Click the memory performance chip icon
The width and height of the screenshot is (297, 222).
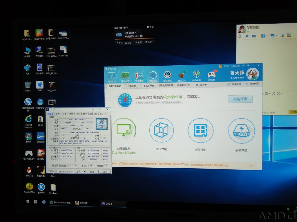(200, 130)
